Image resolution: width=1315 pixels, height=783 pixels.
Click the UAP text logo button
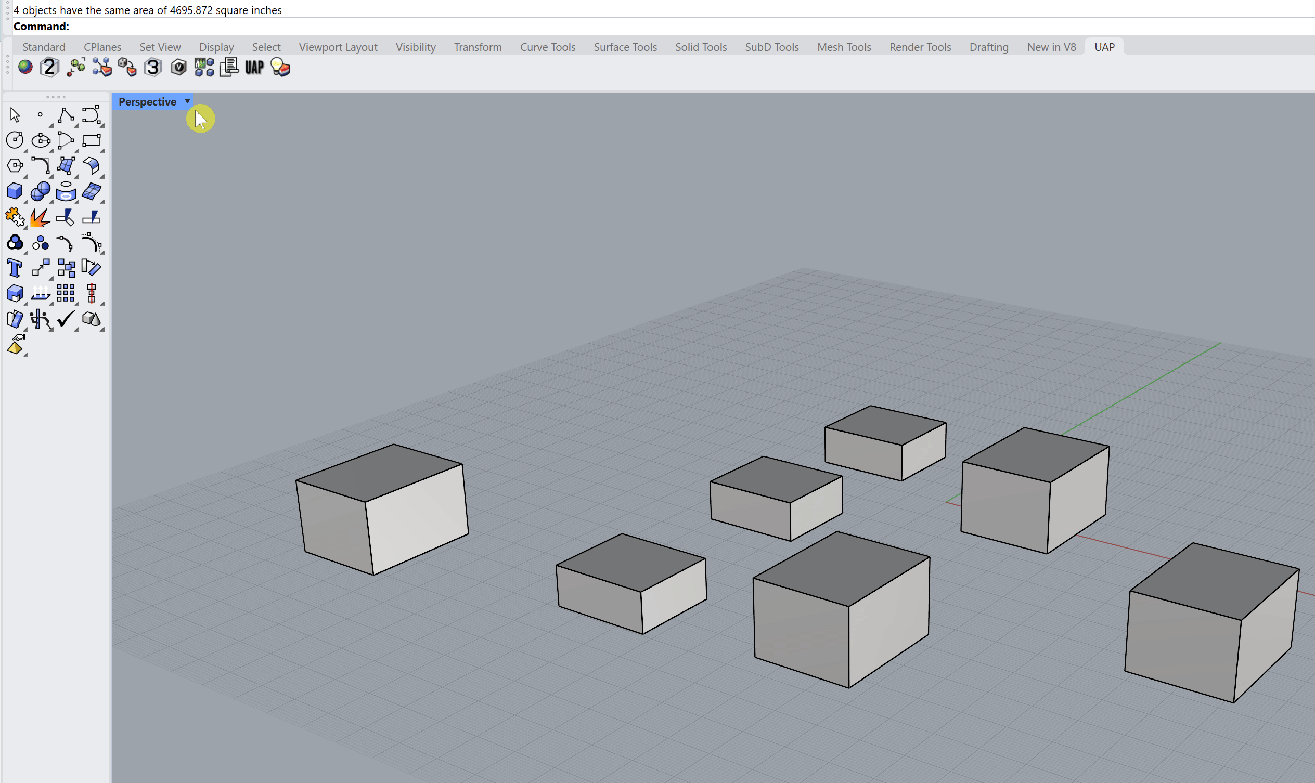[x=254, y=68]
